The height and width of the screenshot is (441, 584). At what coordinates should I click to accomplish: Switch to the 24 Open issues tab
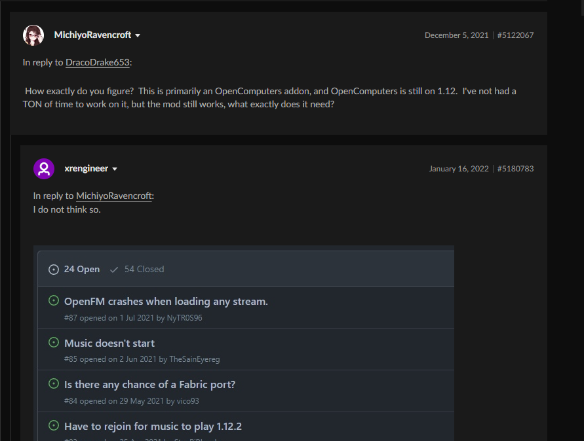point(81,270)
